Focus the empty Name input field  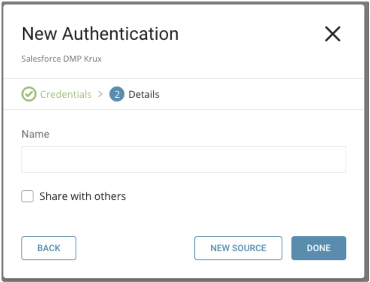click(x=183, y=159)
